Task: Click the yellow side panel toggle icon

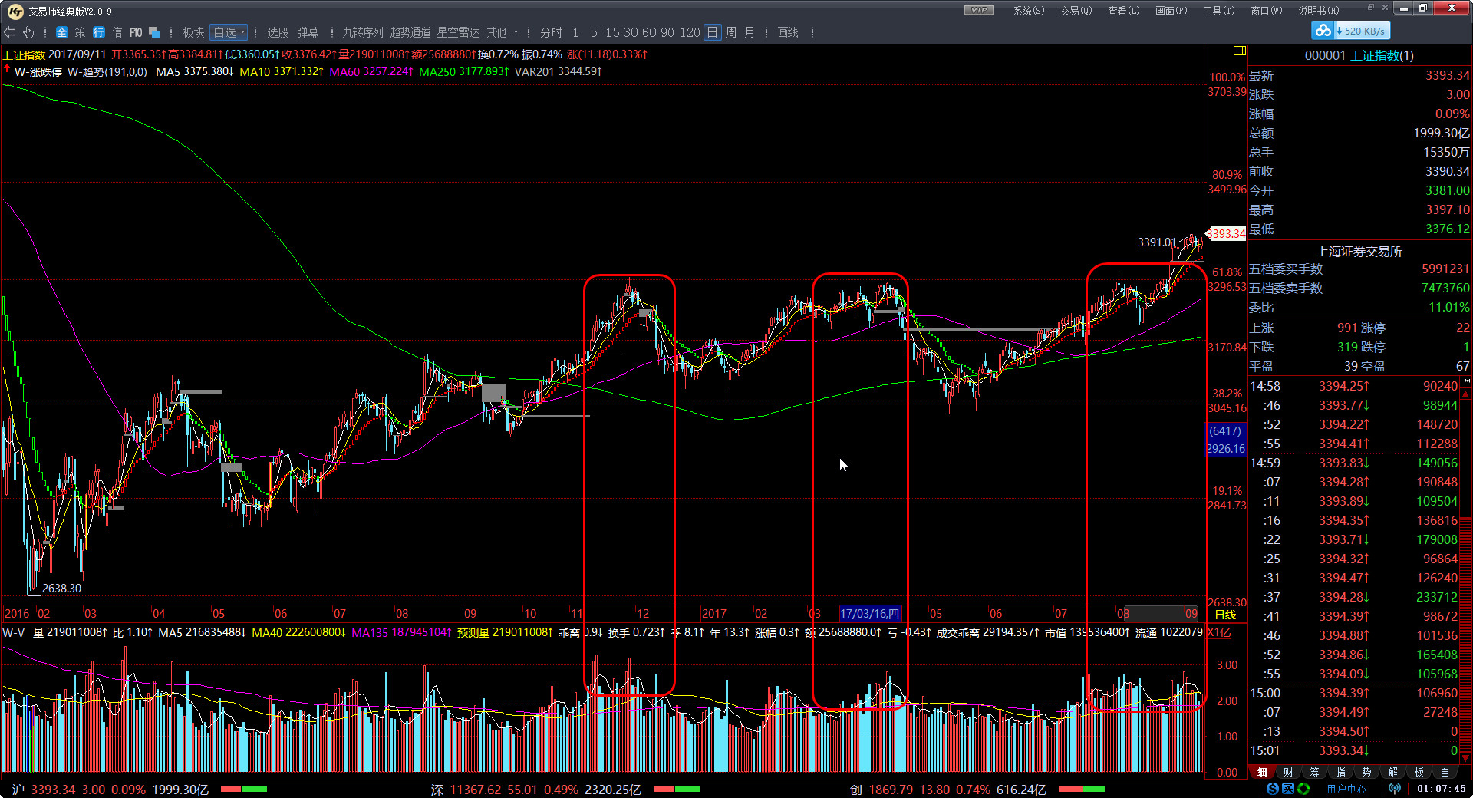Action: (1239, 51)
